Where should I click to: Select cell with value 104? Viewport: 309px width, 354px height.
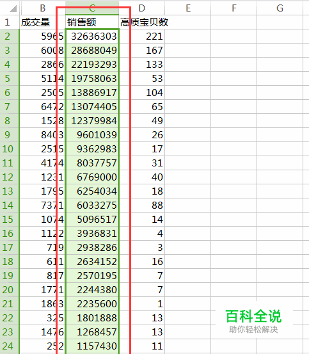click(142, 93)
